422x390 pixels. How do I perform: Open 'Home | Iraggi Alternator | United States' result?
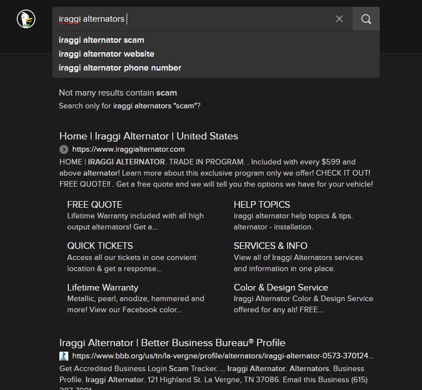click(149, 136)
